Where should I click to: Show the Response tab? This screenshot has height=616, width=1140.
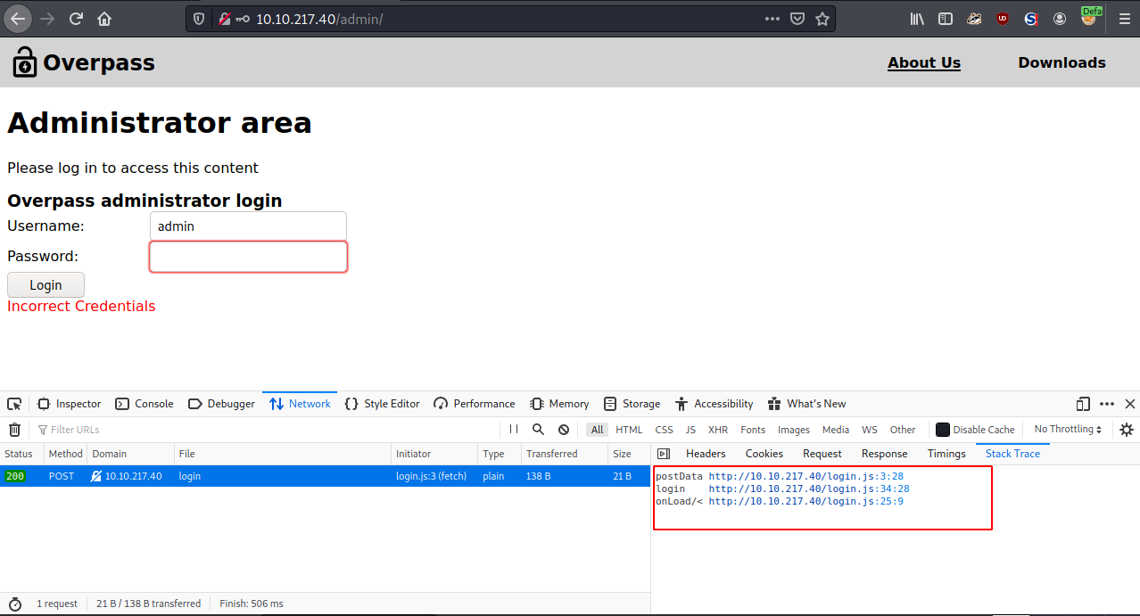885,454
